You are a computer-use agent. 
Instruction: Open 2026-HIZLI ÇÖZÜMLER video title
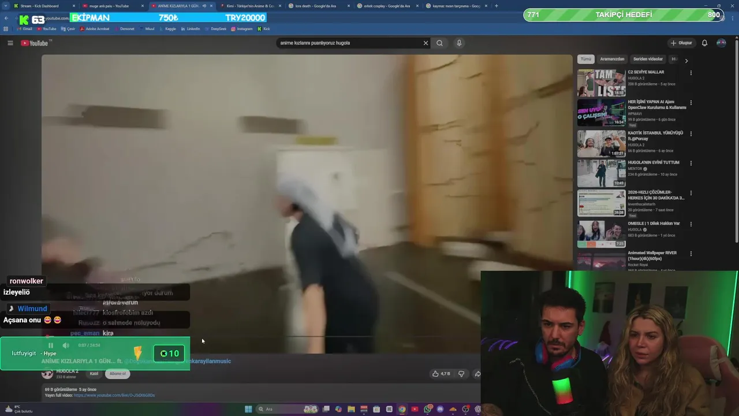(x=656, y=195)
